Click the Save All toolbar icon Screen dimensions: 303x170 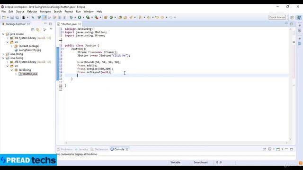[17, 17]
